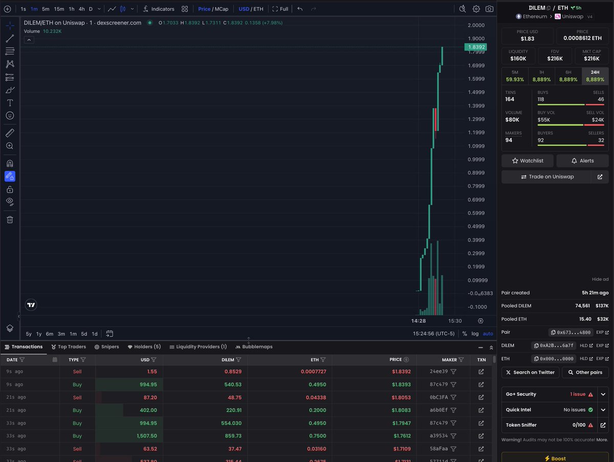Select the trend line drawing tool

(x=10, y=38)
